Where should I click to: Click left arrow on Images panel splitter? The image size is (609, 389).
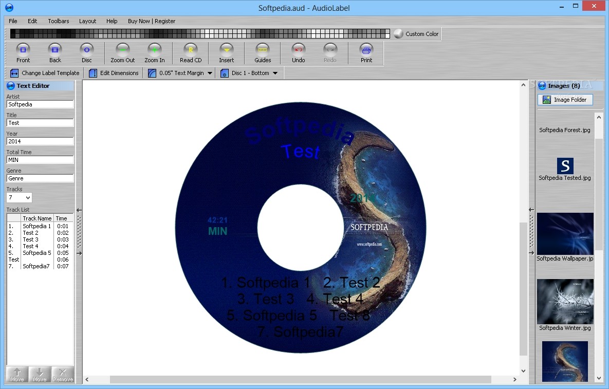(x=531, y=210)
